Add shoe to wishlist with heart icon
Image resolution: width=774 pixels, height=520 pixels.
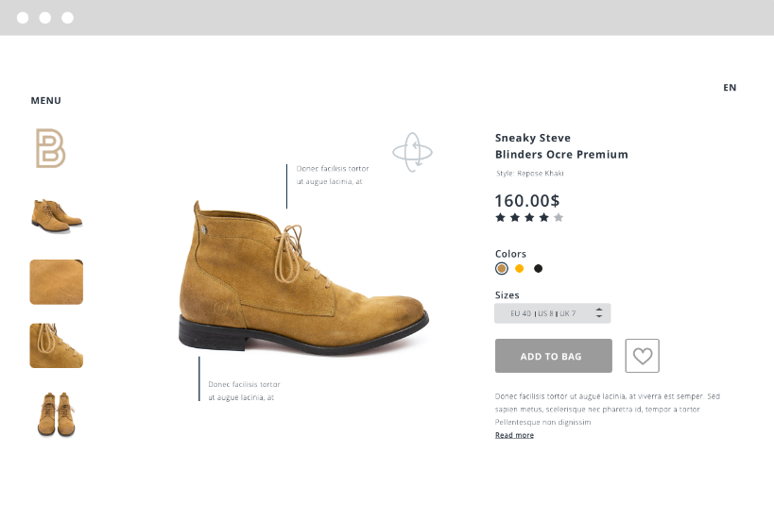(x=643, y=356)
